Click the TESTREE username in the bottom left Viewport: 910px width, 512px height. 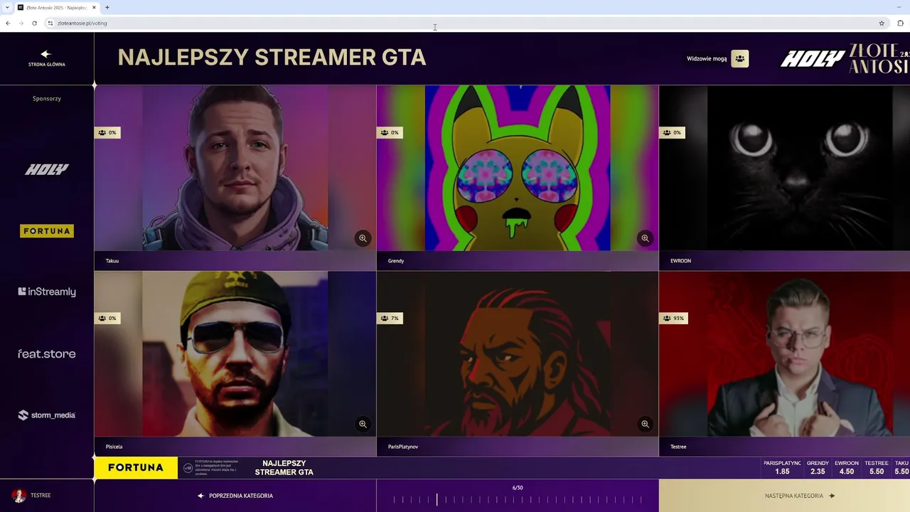[41, 496]
